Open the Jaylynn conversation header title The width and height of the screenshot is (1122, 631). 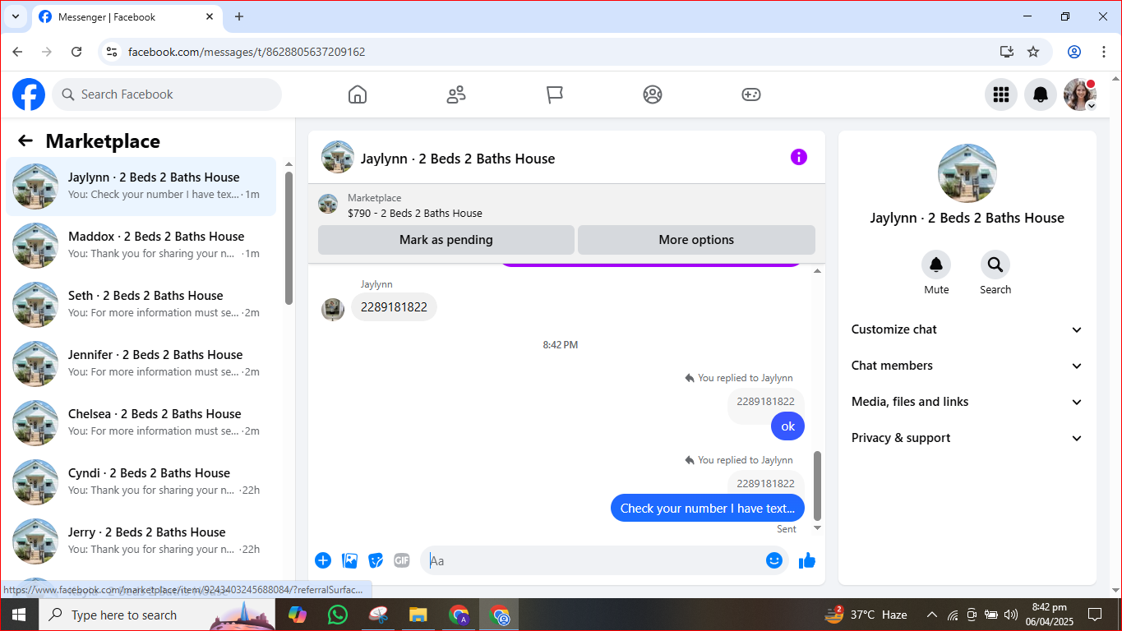458,159
